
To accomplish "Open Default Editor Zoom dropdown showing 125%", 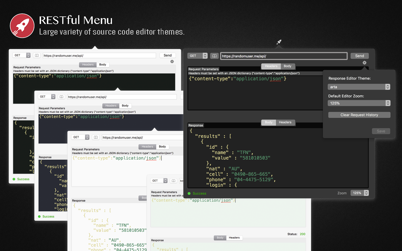I will 359,103.
